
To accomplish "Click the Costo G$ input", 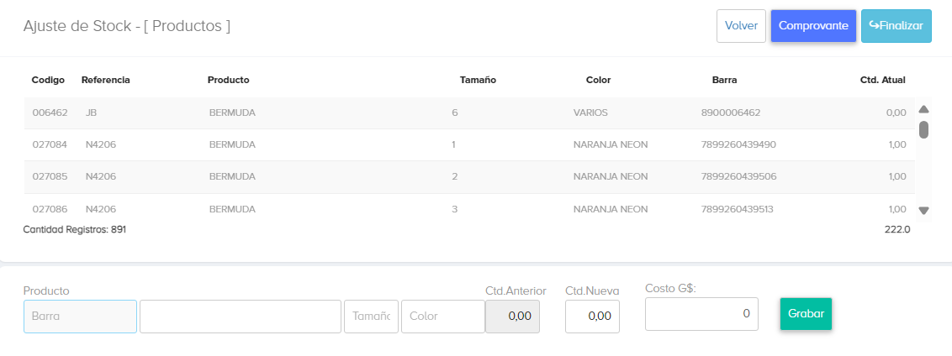I will (x=701, y=314).
